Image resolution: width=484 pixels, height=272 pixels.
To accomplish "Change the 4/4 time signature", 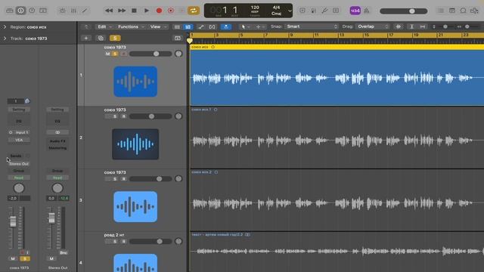I will 276,8.
